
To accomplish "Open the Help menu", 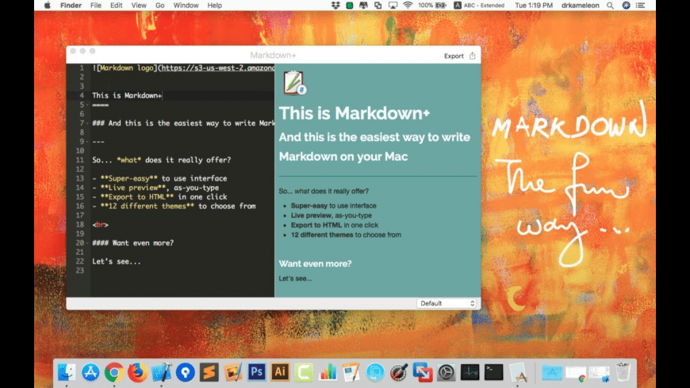I will pyautogui.click(x=214, y=6).
